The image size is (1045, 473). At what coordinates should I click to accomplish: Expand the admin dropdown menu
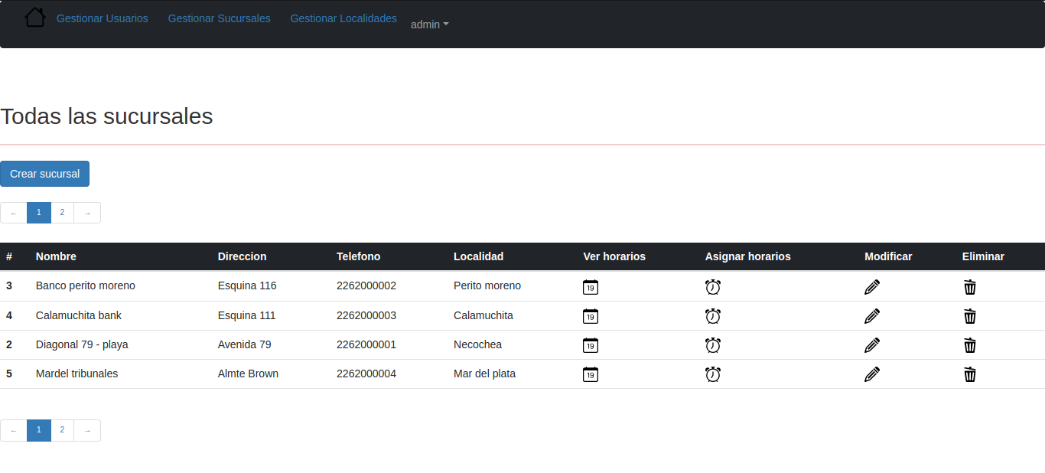click(429, 24)
